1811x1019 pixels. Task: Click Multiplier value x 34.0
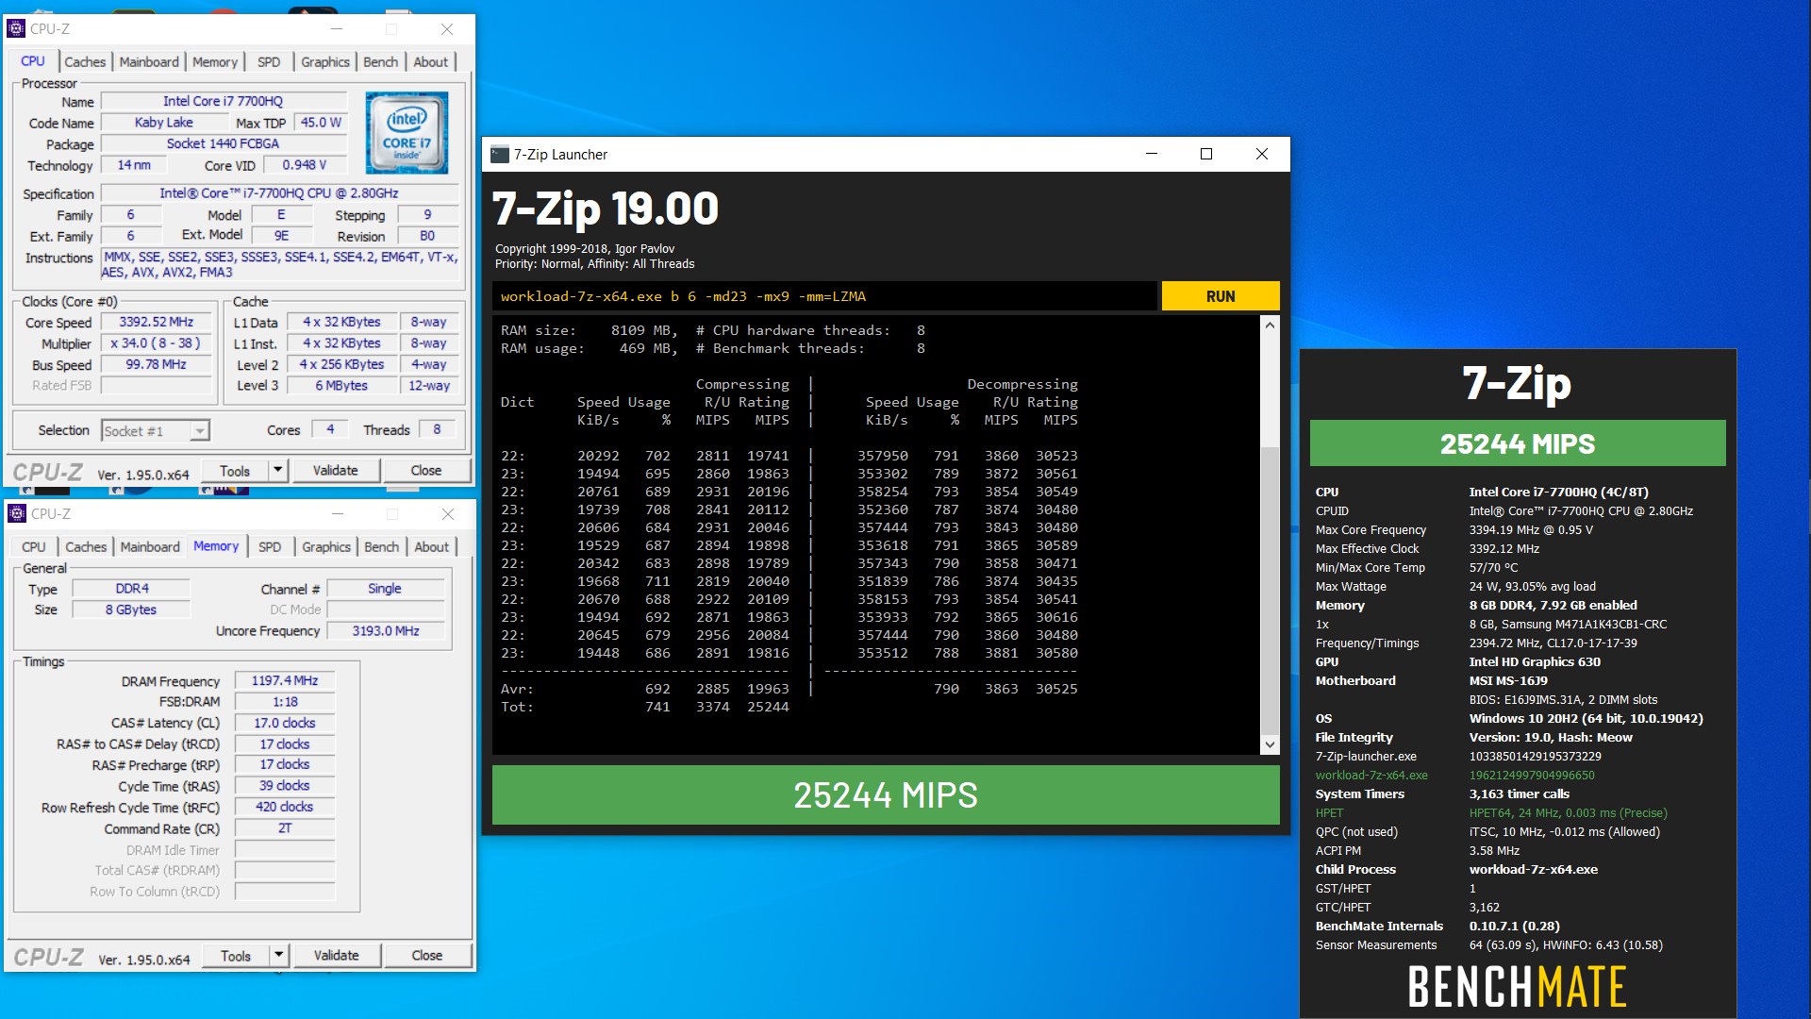[x=157, y=343]
